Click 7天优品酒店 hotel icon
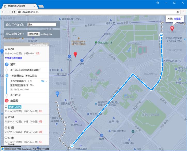This screenshot has height=151, width=187. click(81, 146)
